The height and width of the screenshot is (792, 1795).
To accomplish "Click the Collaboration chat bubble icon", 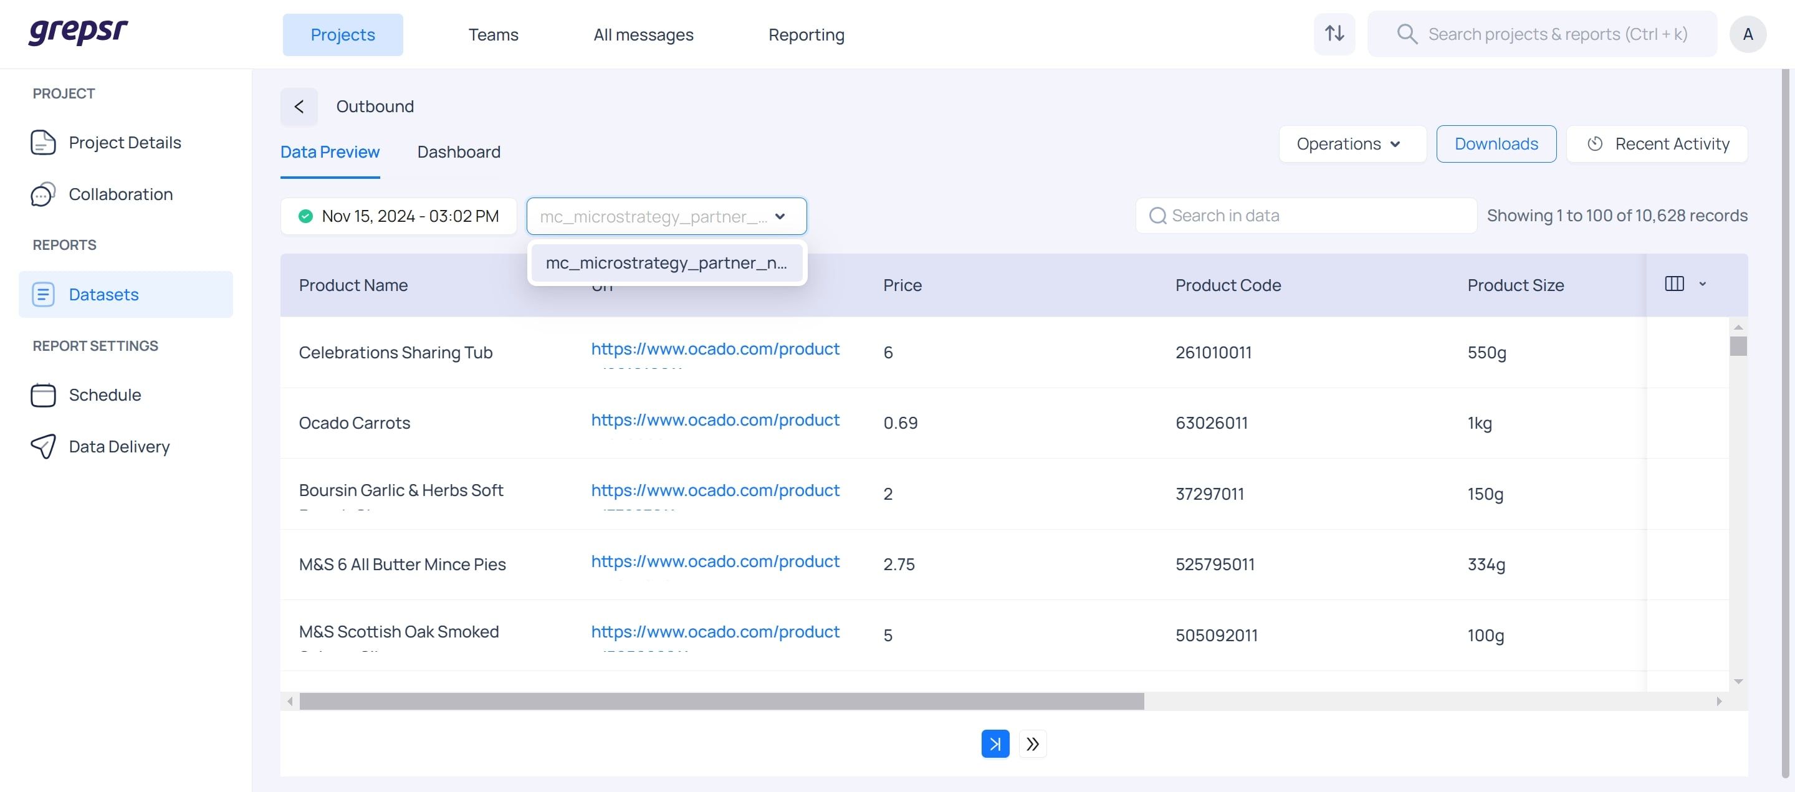I will 42,194.
